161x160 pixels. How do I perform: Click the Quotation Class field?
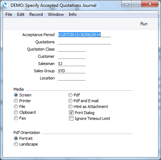(72, 49)
